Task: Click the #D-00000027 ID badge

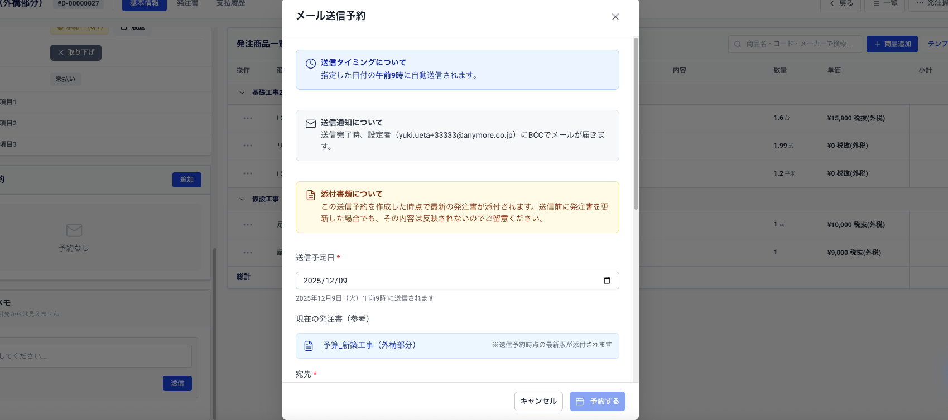Action: 79,4
